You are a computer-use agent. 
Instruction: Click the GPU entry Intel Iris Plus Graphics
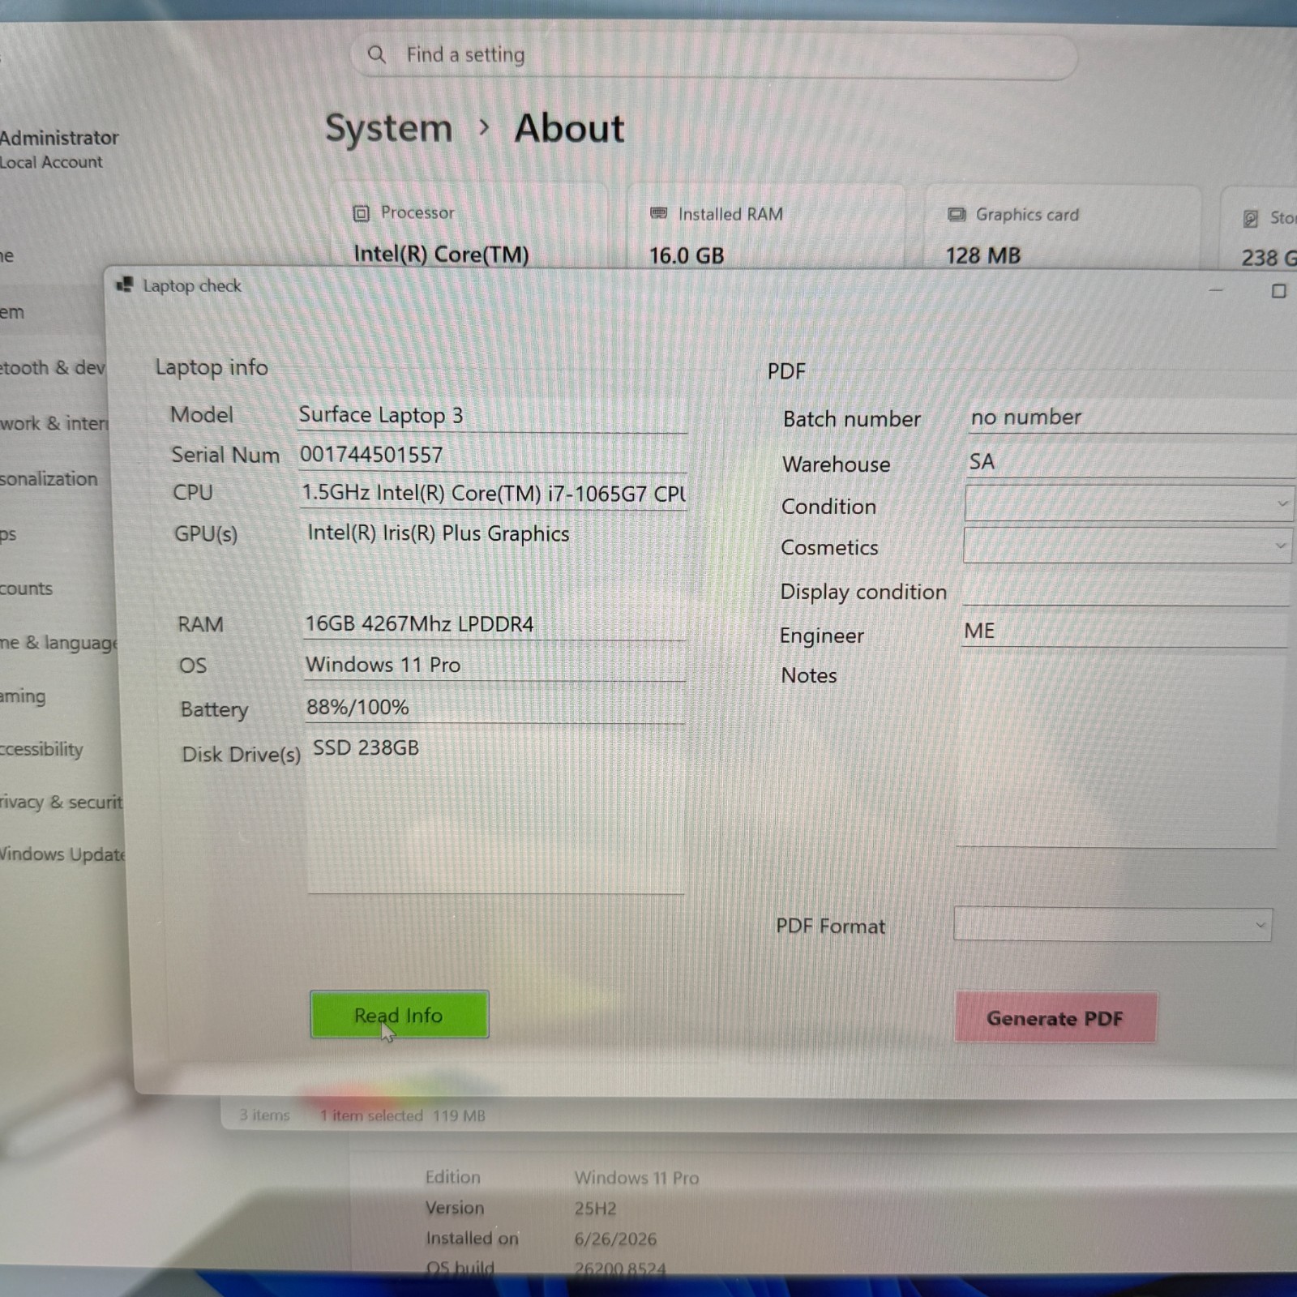[x=438, y=533]
